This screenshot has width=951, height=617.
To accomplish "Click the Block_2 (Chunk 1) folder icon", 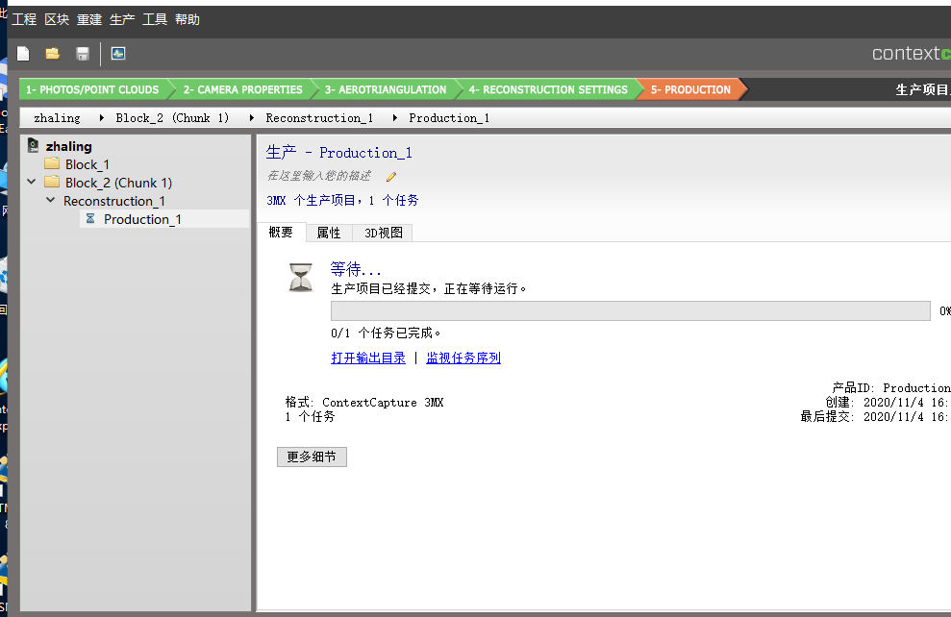I will click(x=52, y=182).
